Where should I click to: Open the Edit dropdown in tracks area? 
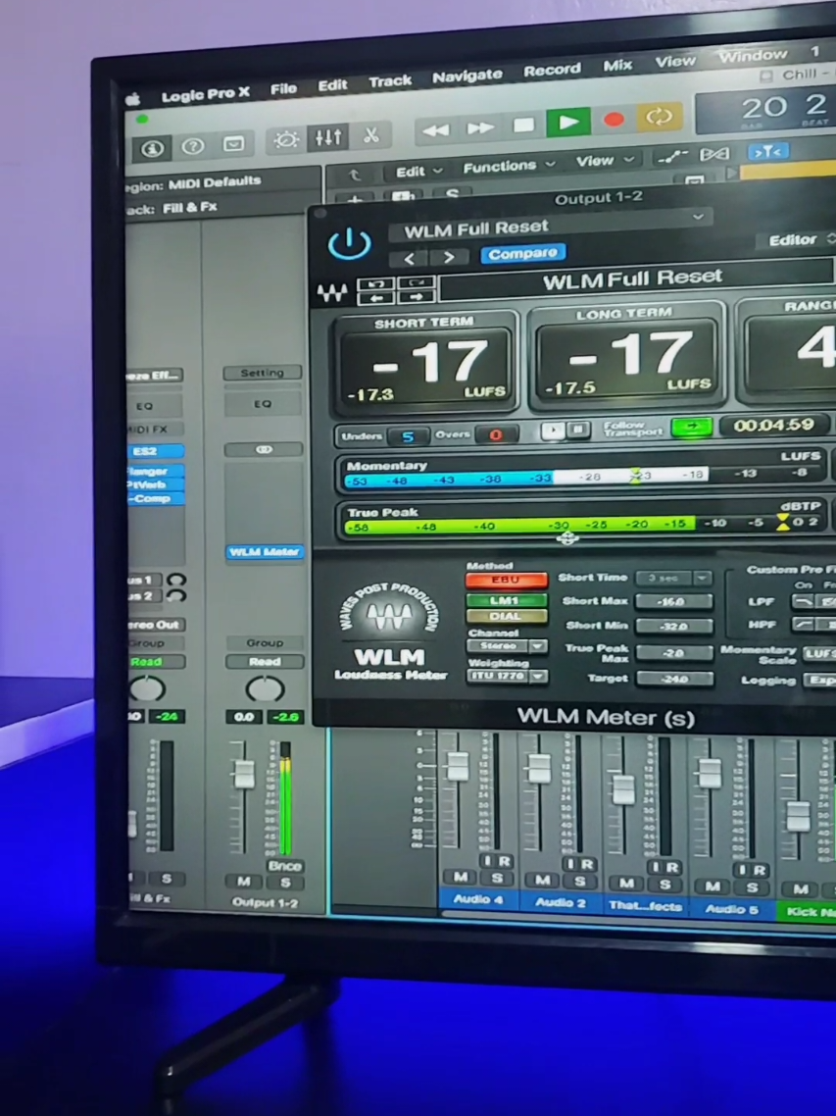tap(418, 172)
